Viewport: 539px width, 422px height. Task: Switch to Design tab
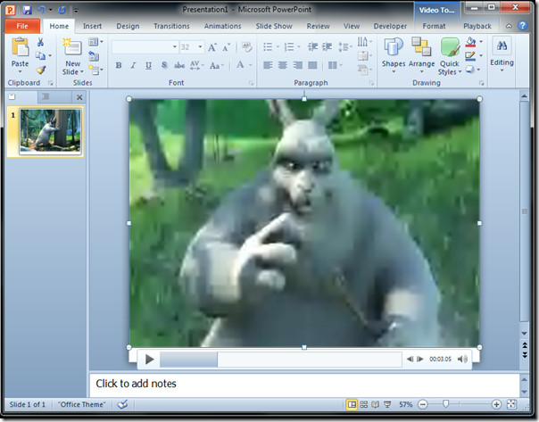coord(128,26)
